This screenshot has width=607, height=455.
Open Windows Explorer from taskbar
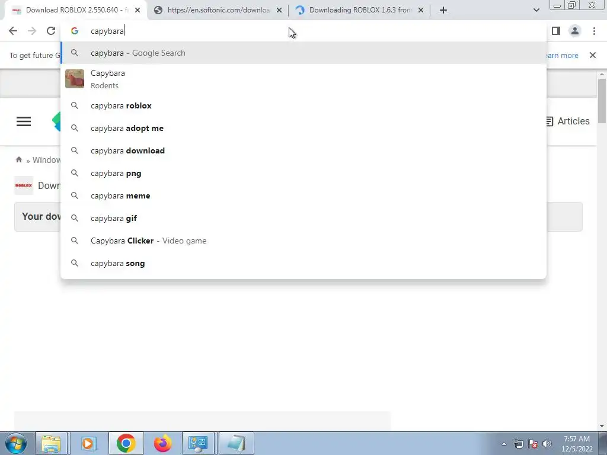pos(51,443)
